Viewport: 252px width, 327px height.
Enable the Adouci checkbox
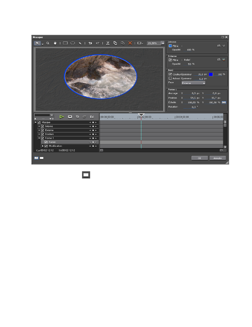170,78
